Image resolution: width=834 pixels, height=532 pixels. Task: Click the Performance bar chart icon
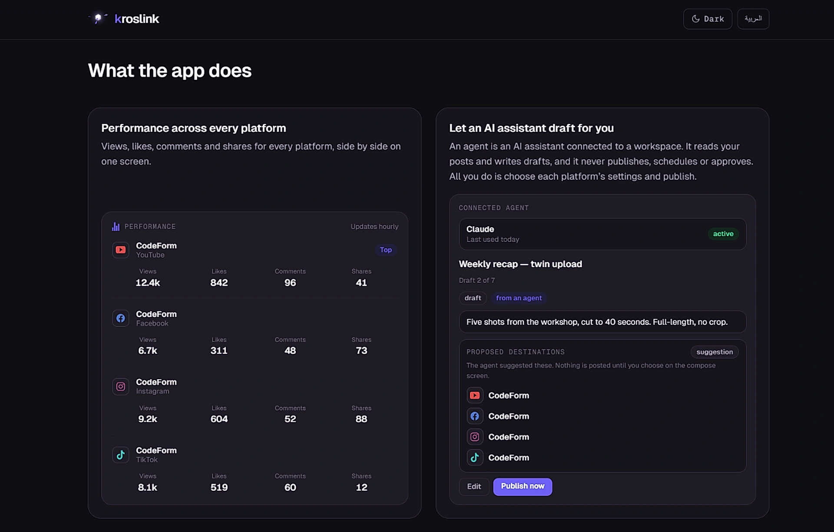pyautogui.click(x=116, y=227)
